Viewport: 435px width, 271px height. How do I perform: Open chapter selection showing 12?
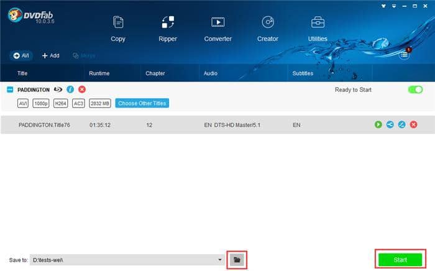[x=149, y=125]
